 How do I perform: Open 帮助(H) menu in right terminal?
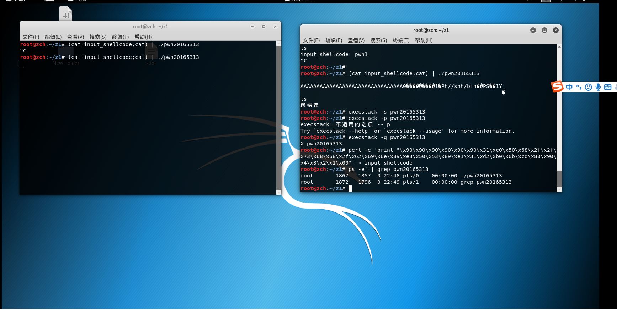tap(424, 40)
